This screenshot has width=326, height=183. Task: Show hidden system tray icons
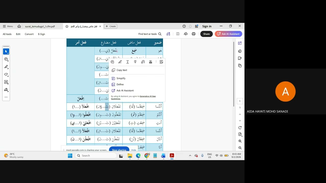[190, 156]
